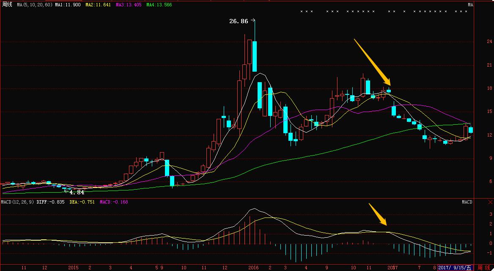This screenshot has height=271, width=494.
Task: Click the 周线 period label at top-left
Action: coord(7,5)
